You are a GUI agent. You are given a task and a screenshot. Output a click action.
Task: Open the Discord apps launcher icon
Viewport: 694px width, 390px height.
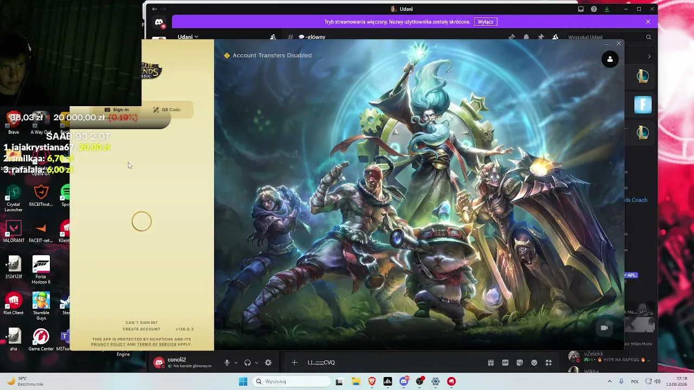pyautogui.click(x=549, y=362)
